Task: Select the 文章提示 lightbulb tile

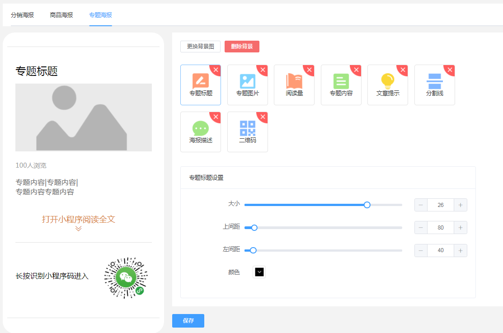Action: (x=387, y=85)
